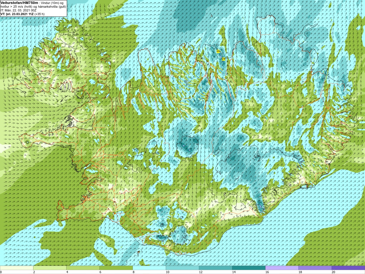This screenshot has width=365, height=274.
Task: Click the 14–16 m/s dark teal legend swatch
Action: [249, 268]
